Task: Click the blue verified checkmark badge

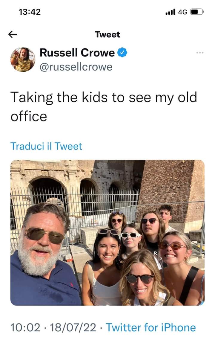Action: [122, 53]
